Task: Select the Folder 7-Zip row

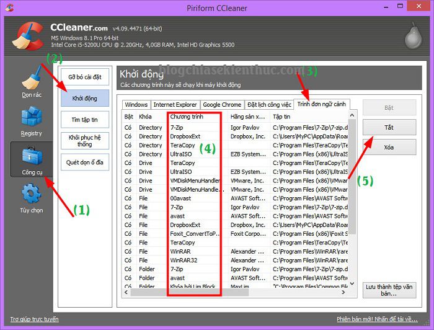Action: [235, 269]
